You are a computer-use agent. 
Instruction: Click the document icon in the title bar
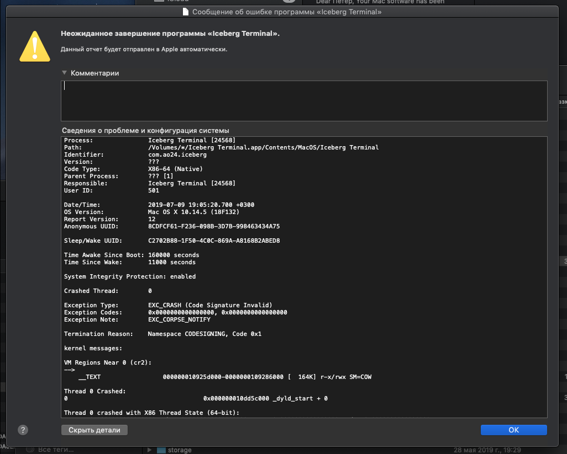pos(186,12)
